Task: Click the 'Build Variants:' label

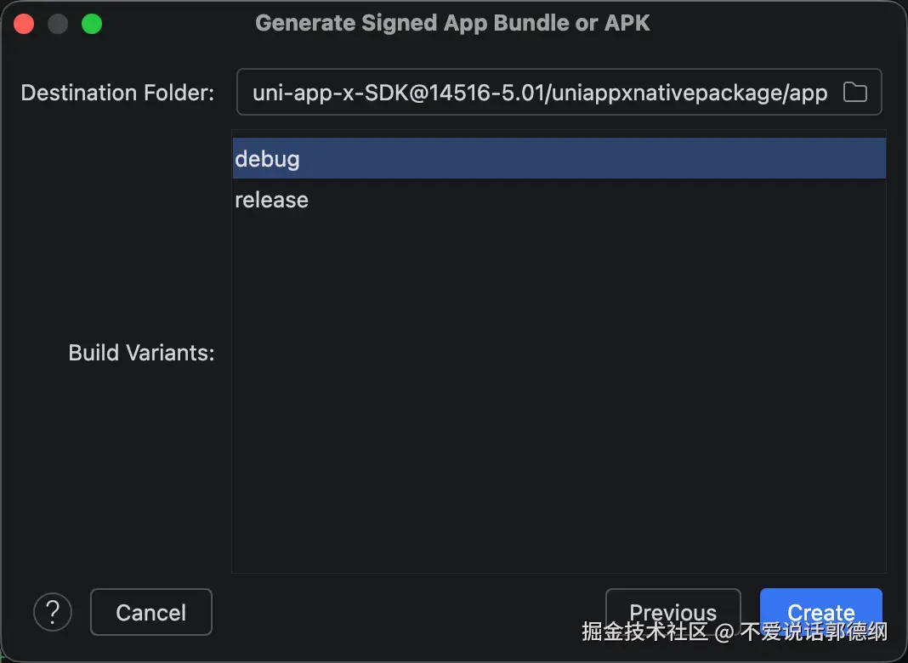Action: point(141,353)
